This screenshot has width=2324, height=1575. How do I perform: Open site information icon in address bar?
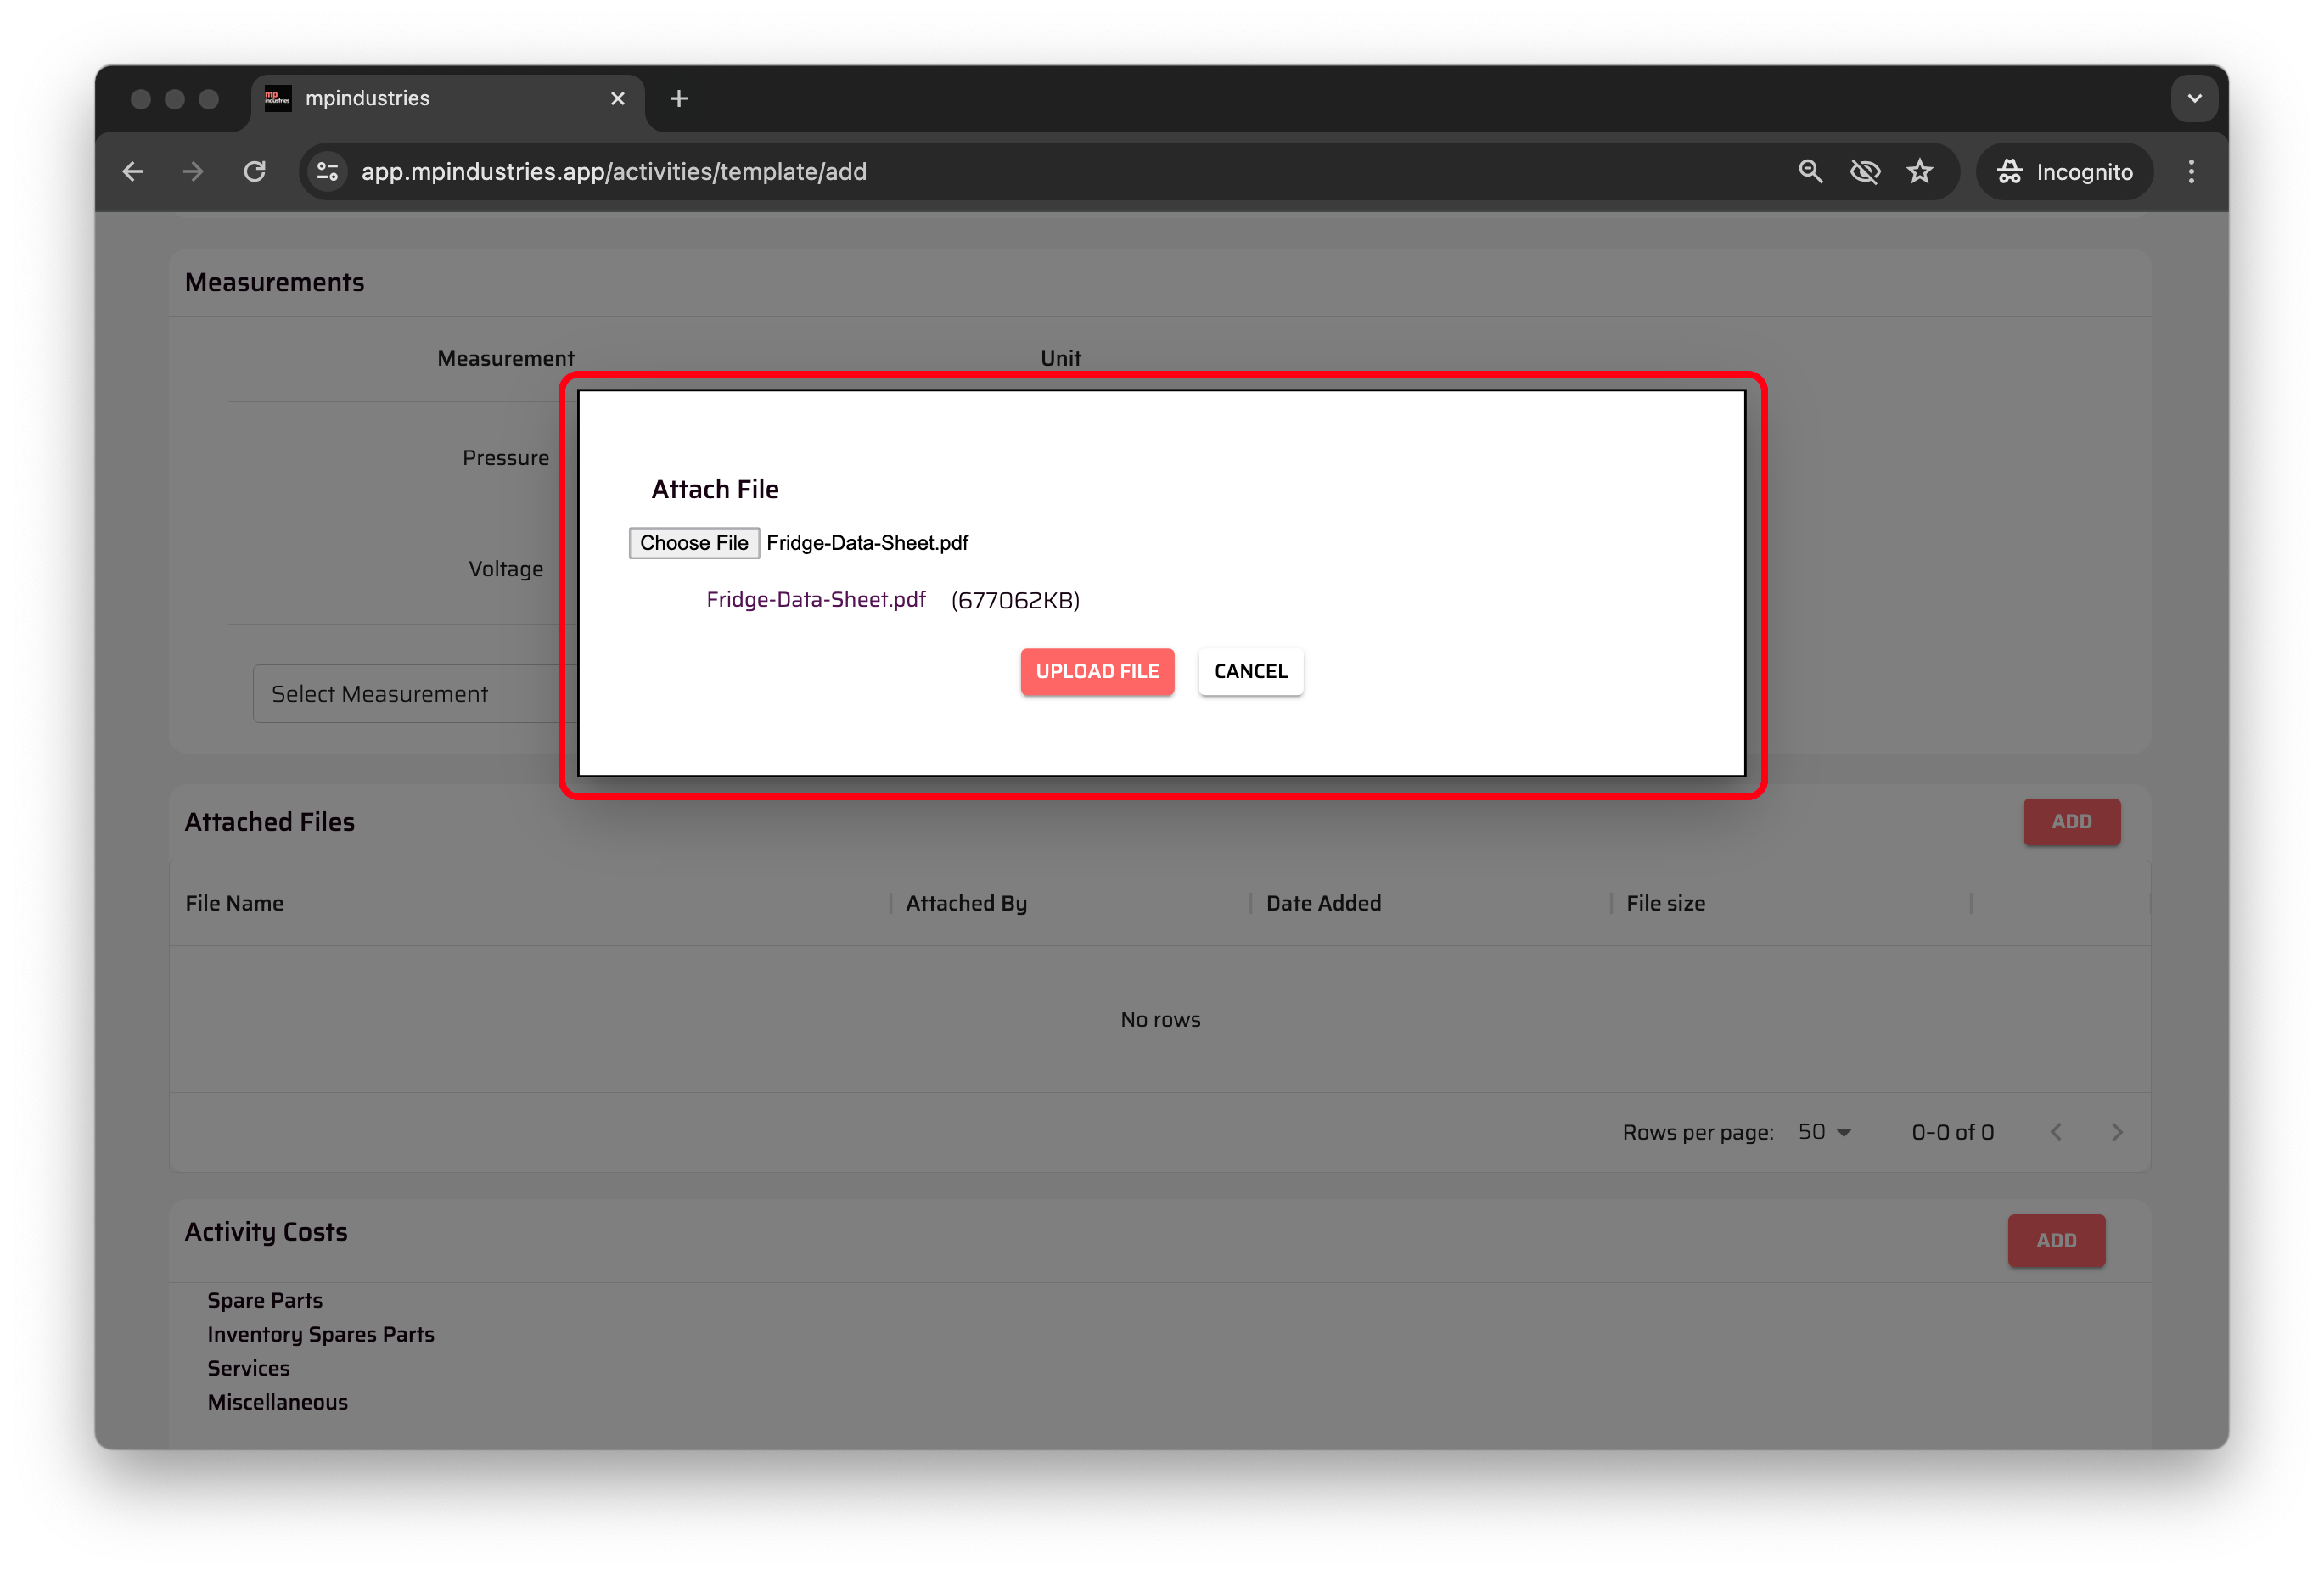[x=327, y=172]
